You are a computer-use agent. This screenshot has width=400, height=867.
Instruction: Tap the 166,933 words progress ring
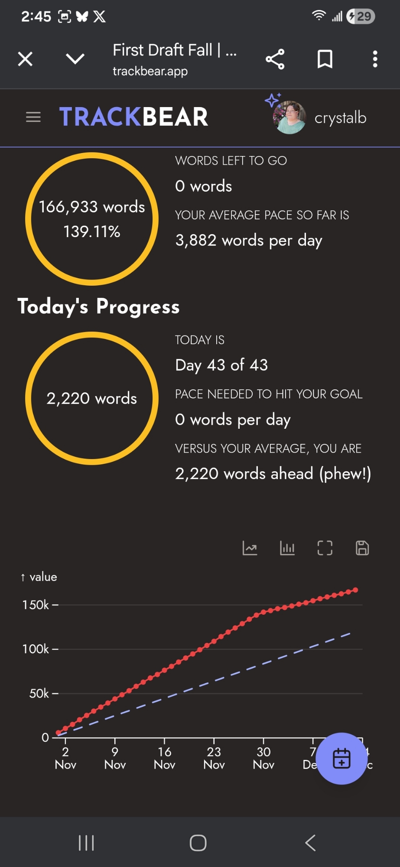92,219
